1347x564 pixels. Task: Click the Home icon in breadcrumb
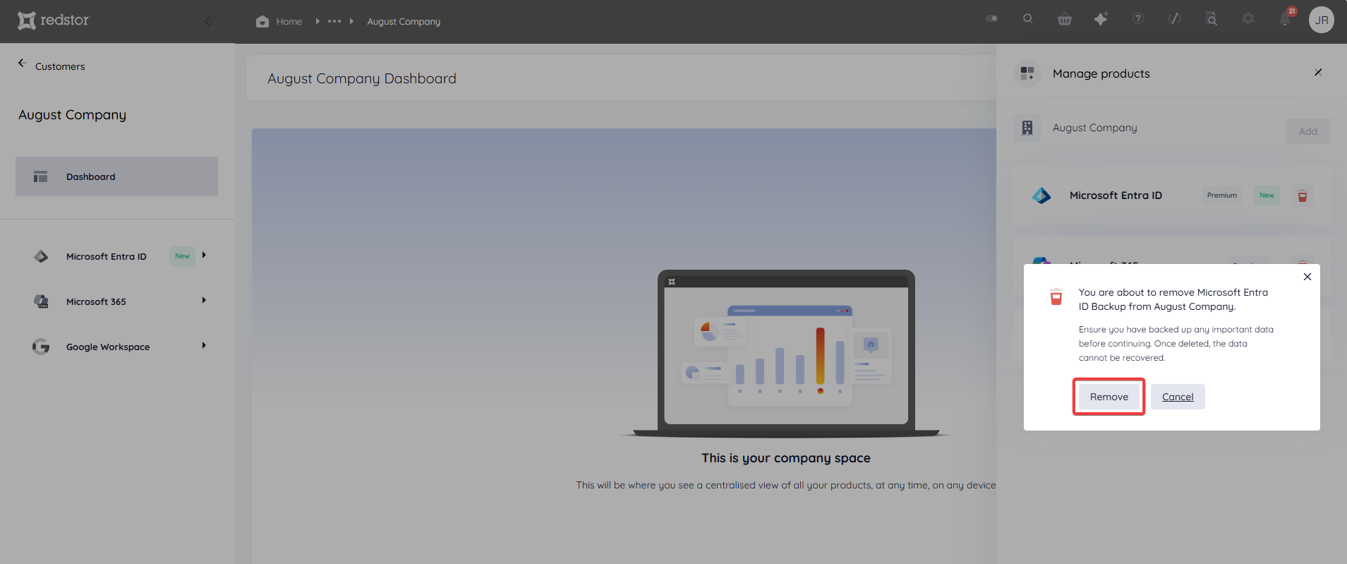[x=262, y=21]
